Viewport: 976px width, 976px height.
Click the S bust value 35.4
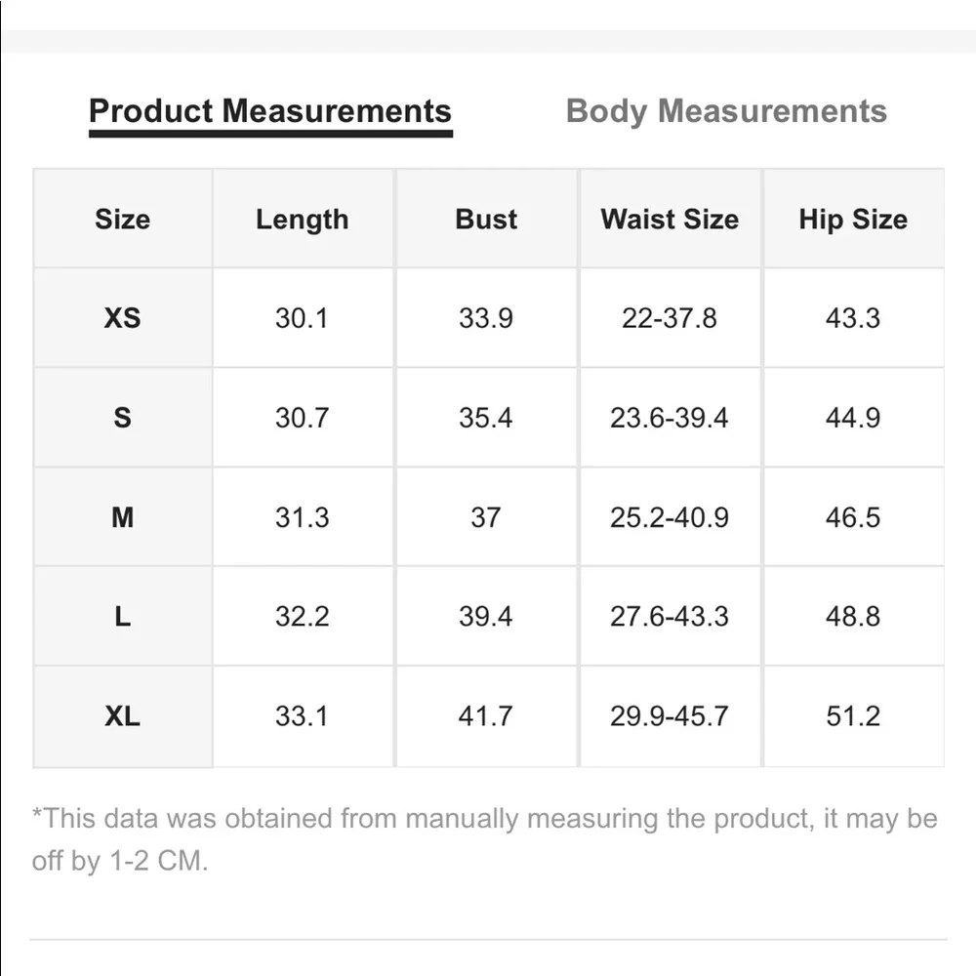pos(486,418)
